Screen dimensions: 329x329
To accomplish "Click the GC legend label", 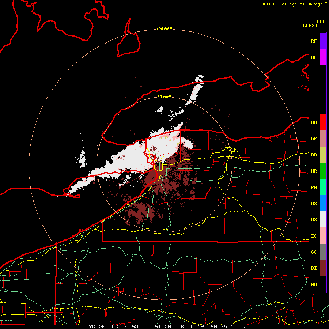I will pyautogui.click(x=314, y=252).
